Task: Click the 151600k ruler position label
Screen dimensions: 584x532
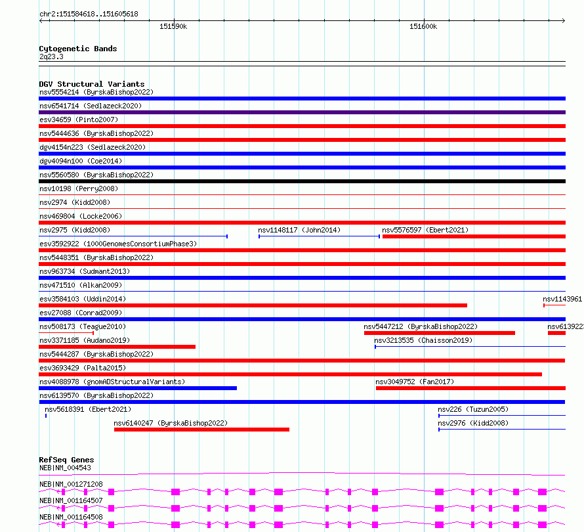Action: click(423, 26)
